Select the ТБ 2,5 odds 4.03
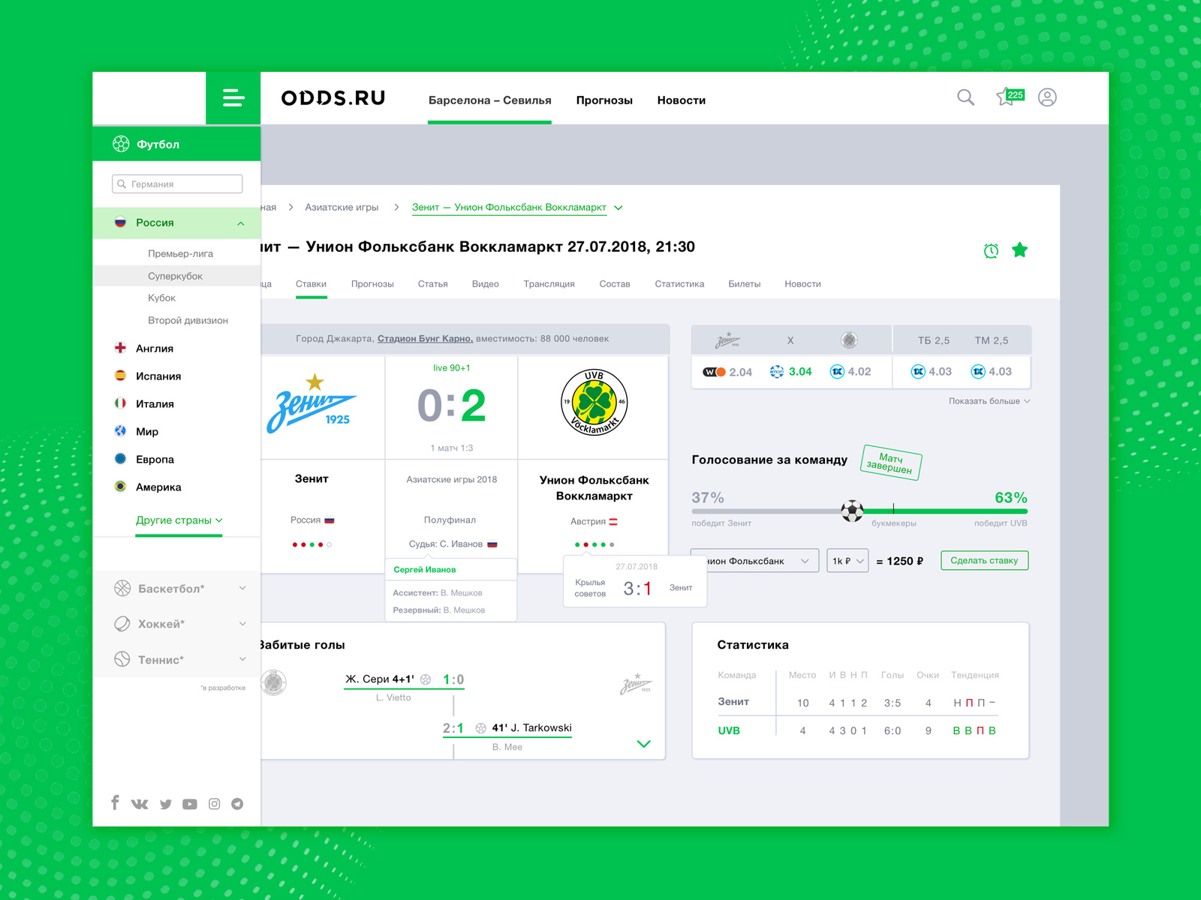 point(932,372)
